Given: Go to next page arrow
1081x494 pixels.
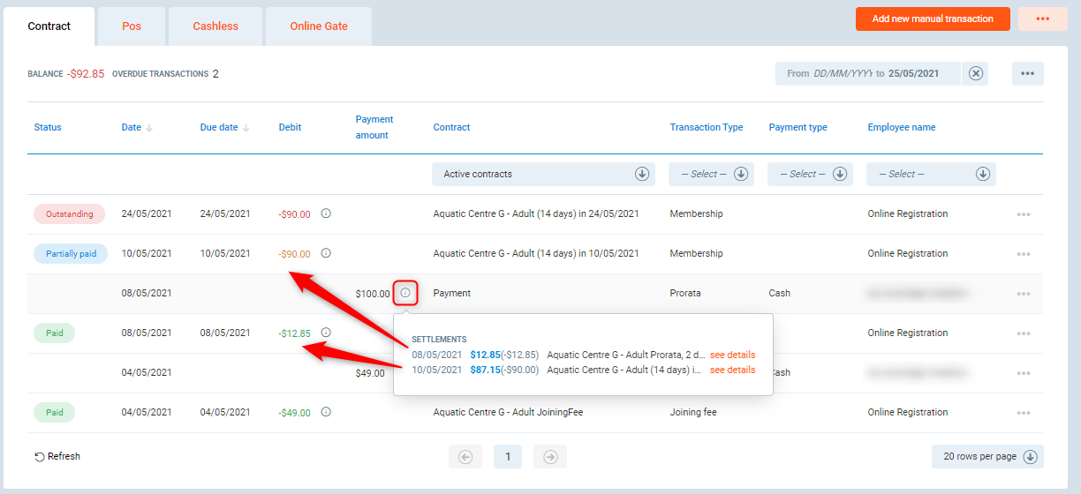Looking at the screenshot, I should (x=550, y=457).
